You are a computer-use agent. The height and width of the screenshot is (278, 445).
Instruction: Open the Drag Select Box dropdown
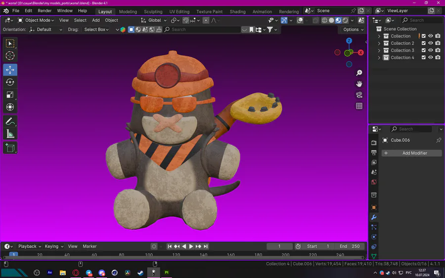point(96,30)
